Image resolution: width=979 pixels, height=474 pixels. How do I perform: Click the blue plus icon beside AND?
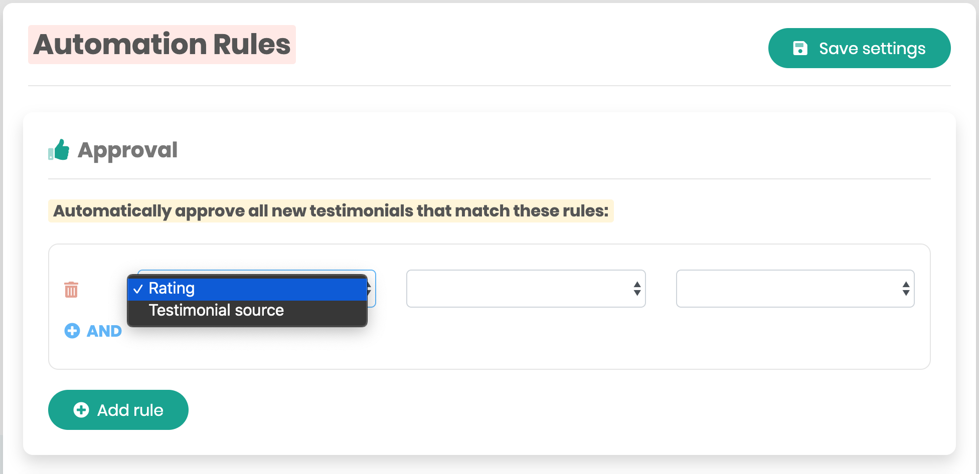point(72,331)
